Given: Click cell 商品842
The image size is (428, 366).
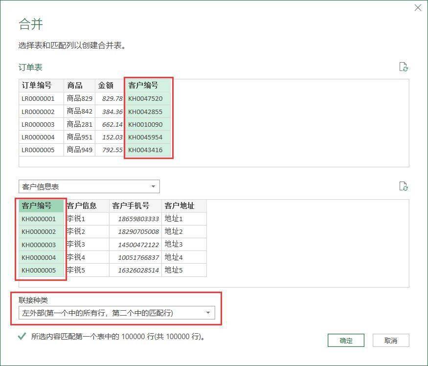Looking at the screenshot, I should (x=79, y=112).
